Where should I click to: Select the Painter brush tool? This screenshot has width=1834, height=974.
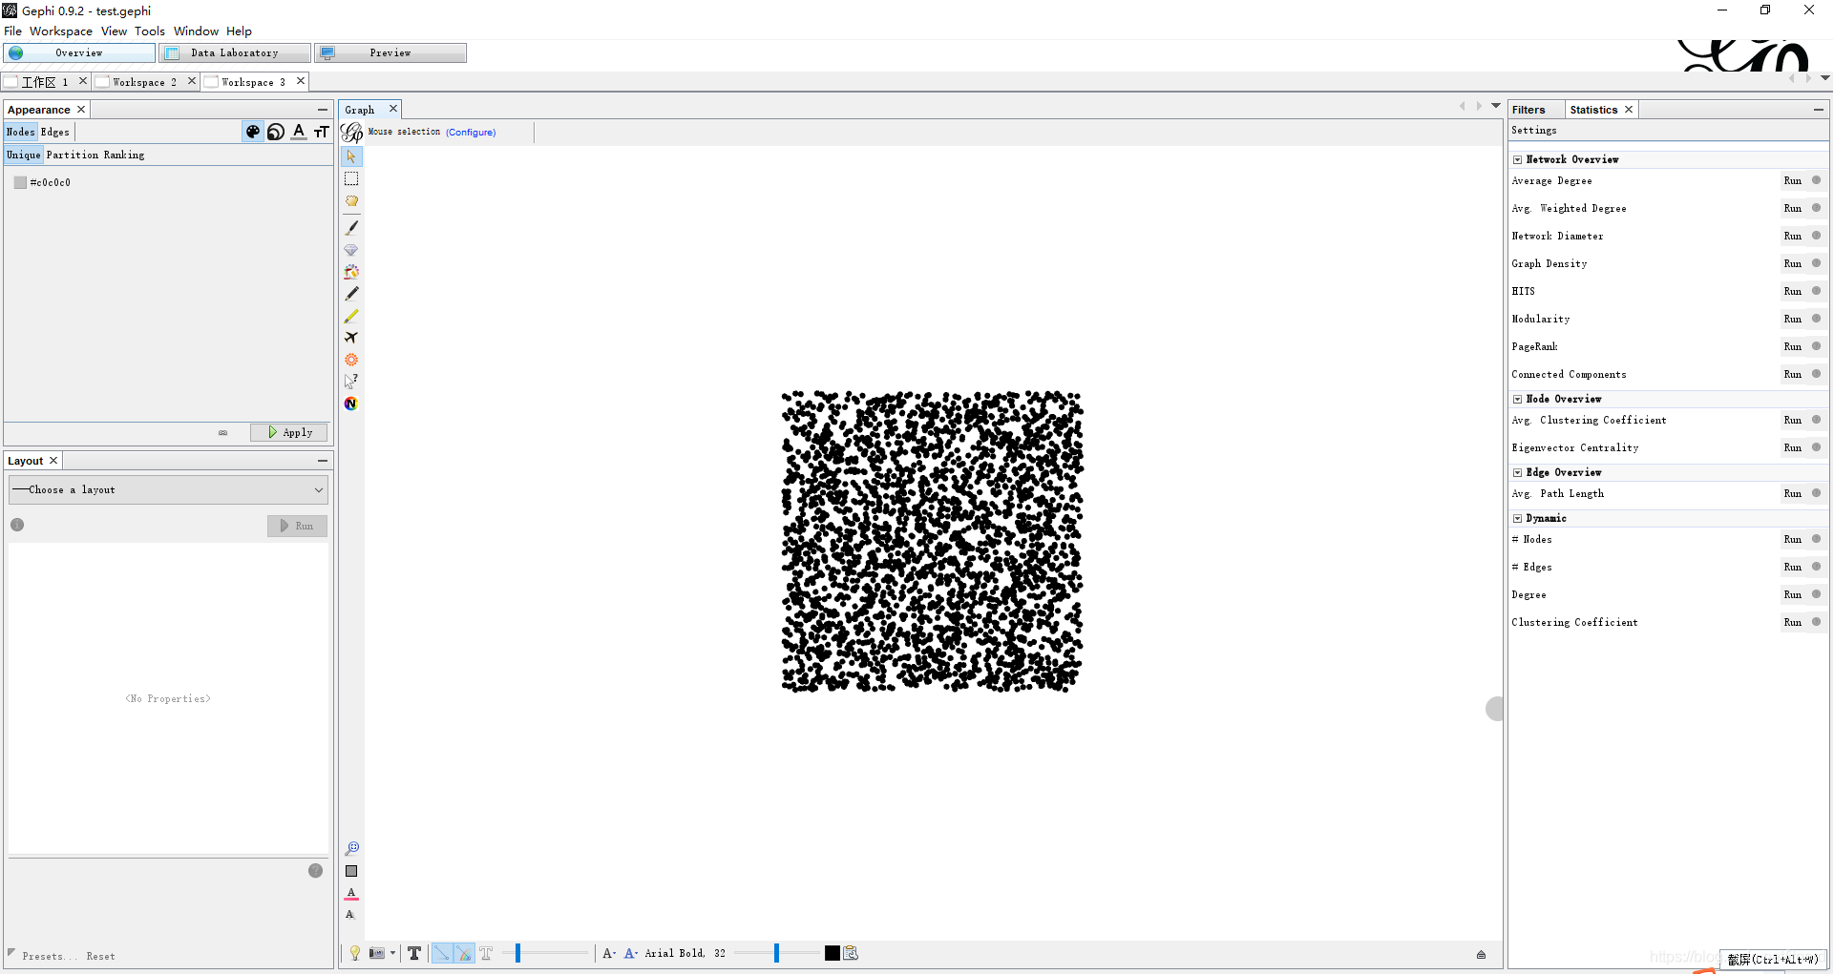351,227
